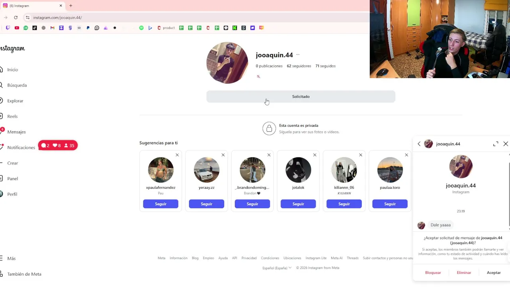Screen dimensions: 510x287
Task: Follow yeraay.zz with the Seguir button
Action: click(206, 204)
